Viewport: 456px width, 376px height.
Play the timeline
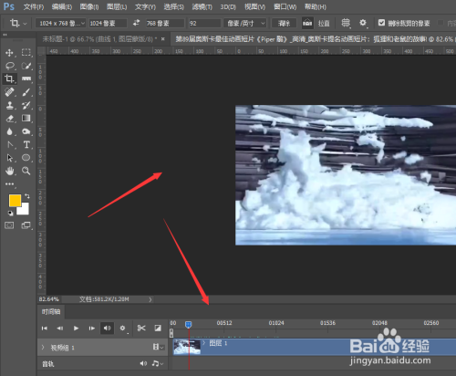[76, 329]
